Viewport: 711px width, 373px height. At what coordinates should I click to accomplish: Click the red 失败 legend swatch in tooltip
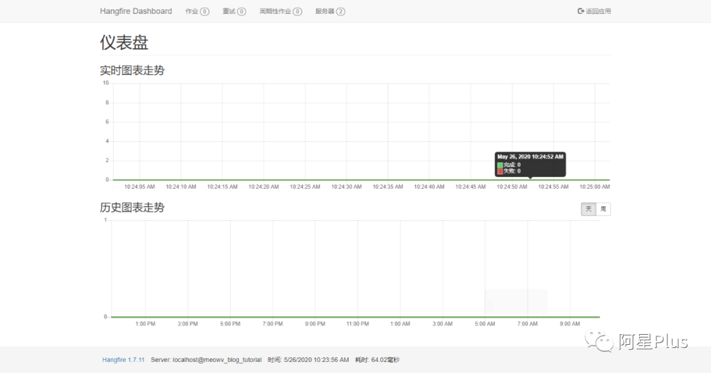(500, 171)
